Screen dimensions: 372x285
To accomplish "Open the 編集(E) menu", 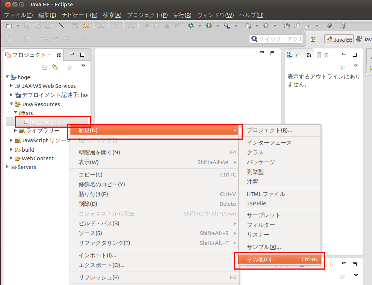I will tap(47, 15).
